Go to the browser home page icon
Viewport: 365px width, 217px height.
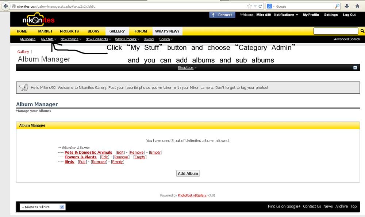357,6
